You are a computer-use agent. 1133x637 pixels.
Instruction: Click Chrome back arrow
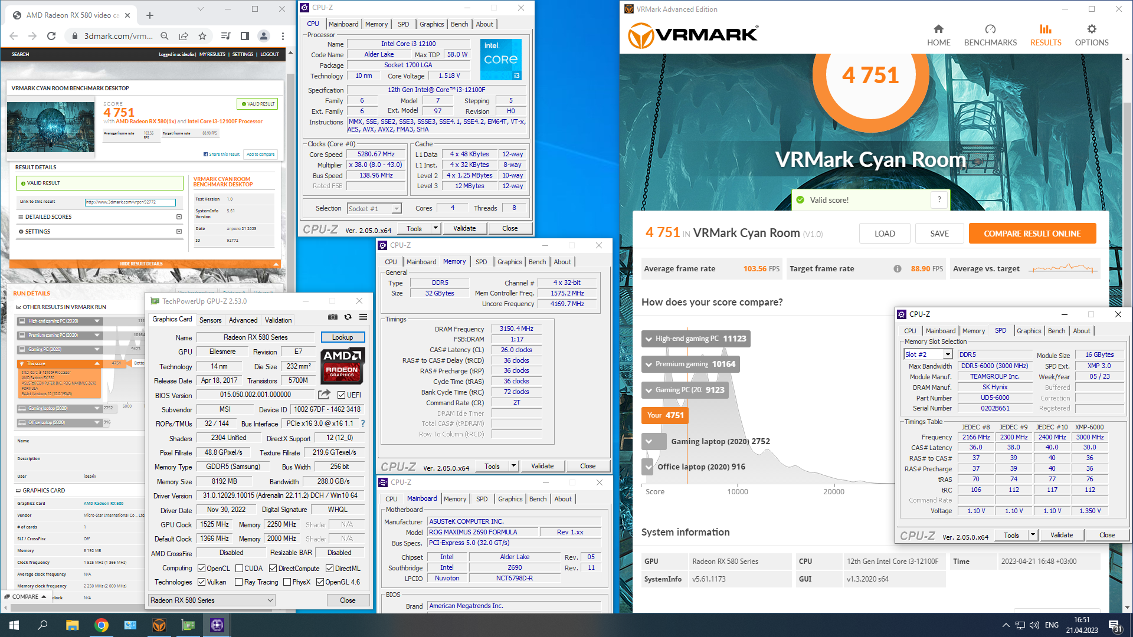(14, 36)
